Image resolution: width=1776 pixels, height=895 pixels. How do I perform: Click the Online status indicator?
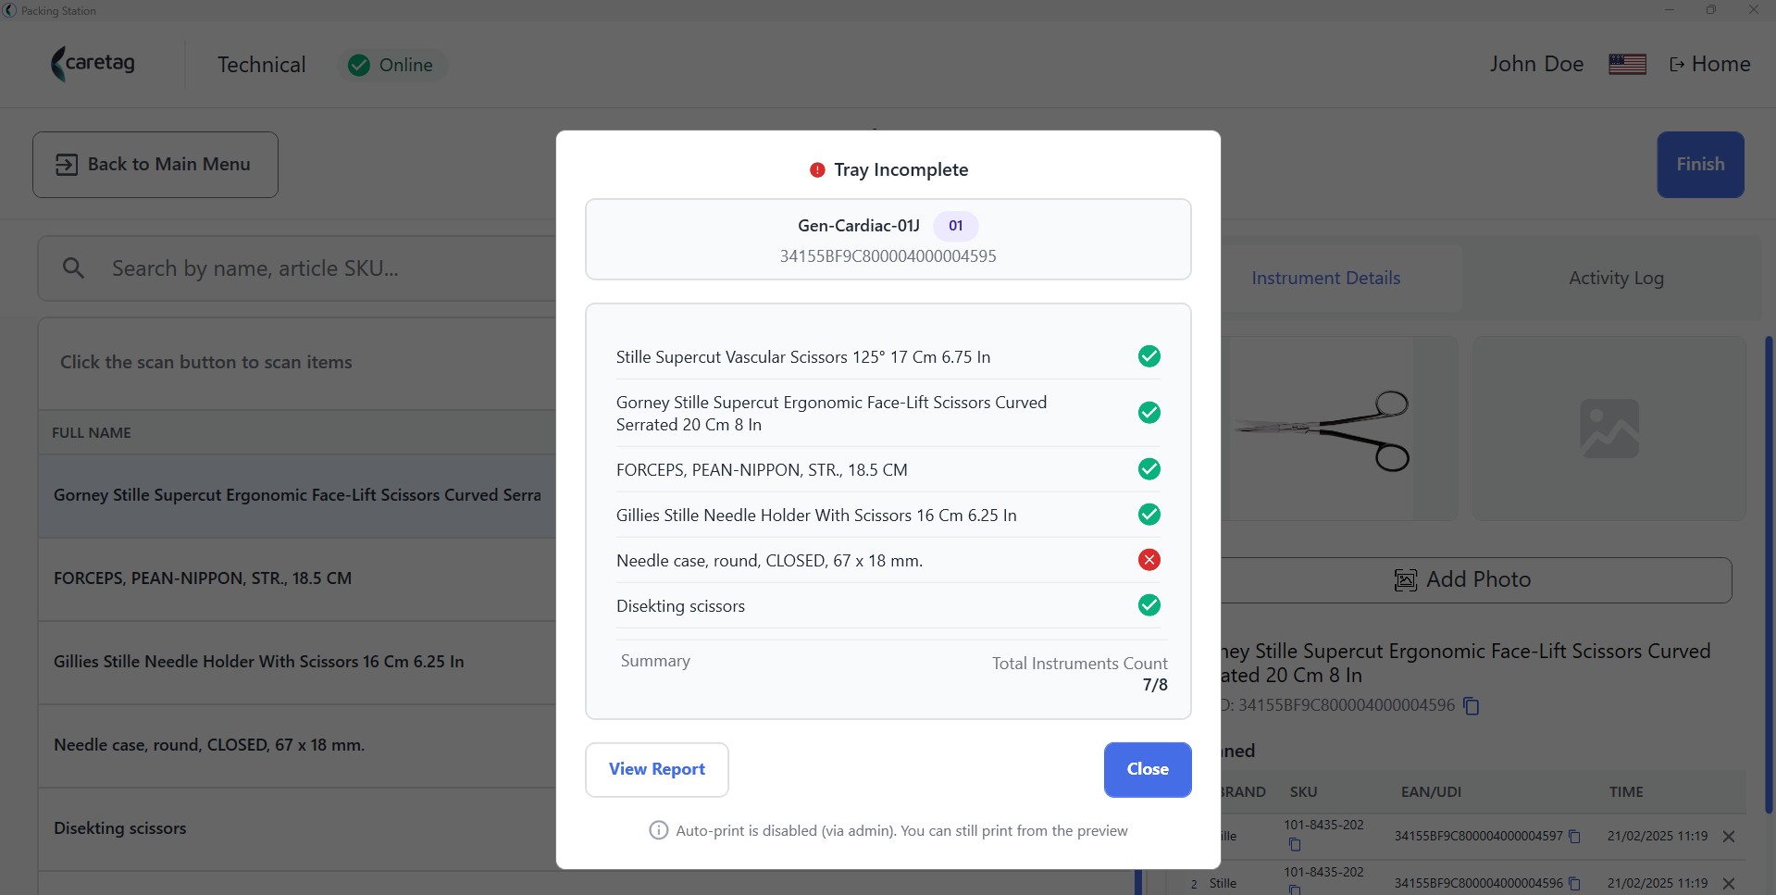point(391,65)
